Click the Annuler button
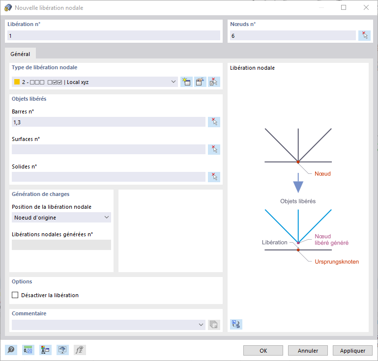This screenshot has height=361, width=378. [308, 350]
